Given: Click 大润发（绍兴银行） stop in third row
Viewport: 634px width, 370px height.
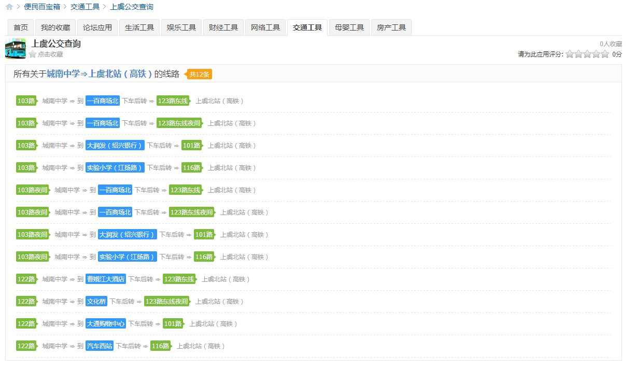Looking at the screenshot, I should [115, 146].
